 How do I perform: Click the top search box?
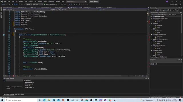pyautogui.click(x=76, y=1)
